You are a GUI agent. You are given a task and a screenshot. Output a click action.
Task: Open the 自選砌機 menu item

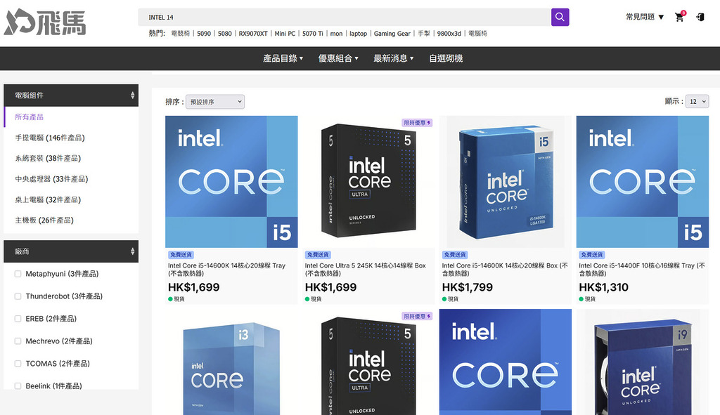(446, 58)
